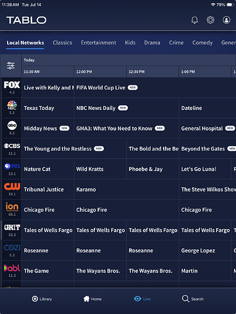
Task: Go to Library in bottom navigation
Action: pyautogui.click(x=42, y=299)
